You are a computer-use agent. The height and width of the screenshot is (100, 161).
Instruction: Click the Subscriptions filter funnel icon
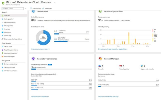click(31, 8)
